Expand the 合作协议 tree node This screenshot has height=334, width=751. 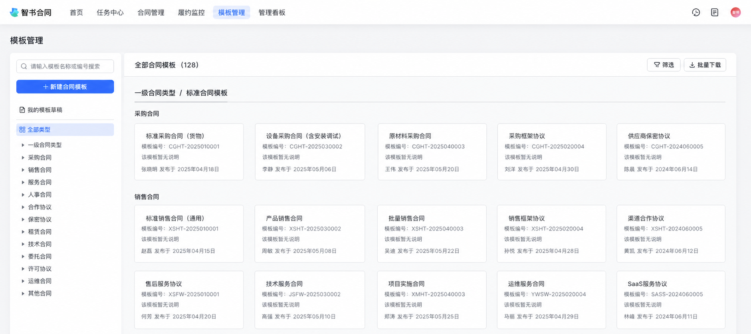[23, 207]
